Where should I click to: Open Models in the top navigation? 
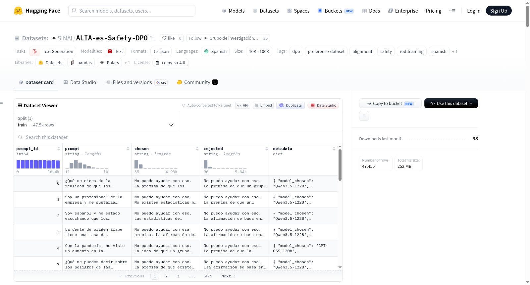pyautogui.click(x=233, y=11)
